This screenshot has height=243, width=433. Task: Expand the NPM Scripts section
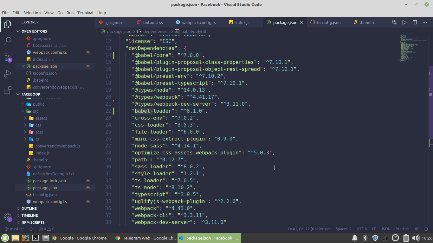[55, 222]
